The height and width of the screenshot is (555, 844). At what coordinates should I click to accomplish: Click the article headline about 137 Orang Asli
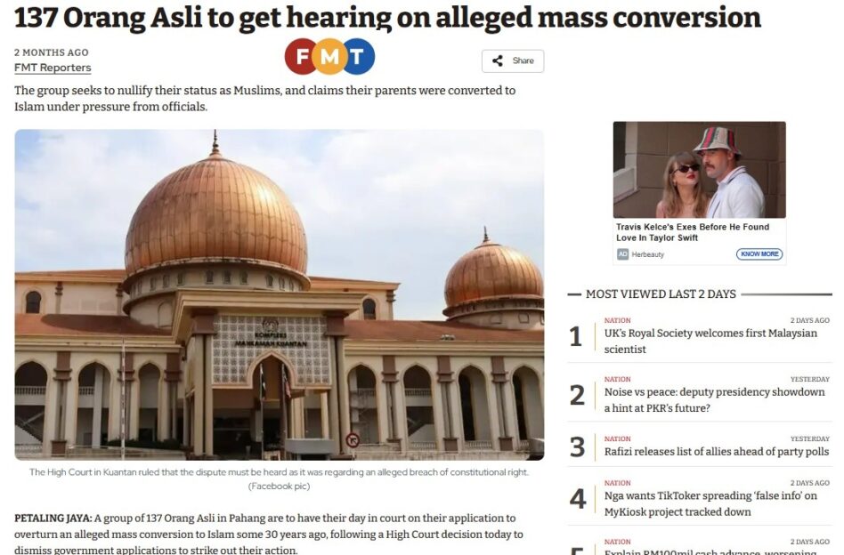click(x=387, y=18)
